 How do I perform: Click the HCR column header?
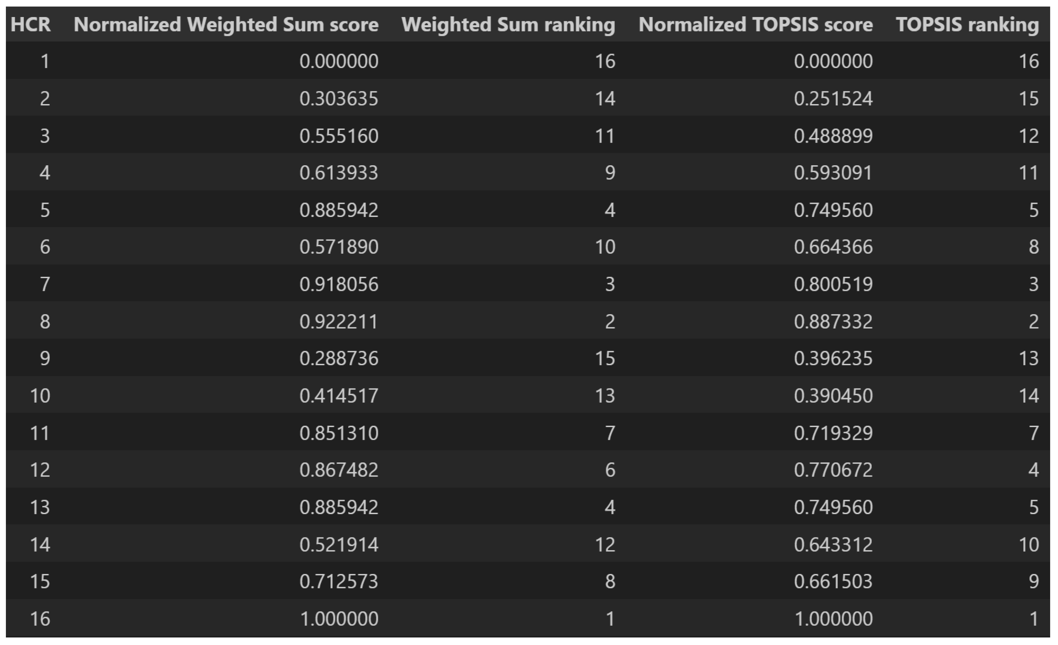(30, 25)
